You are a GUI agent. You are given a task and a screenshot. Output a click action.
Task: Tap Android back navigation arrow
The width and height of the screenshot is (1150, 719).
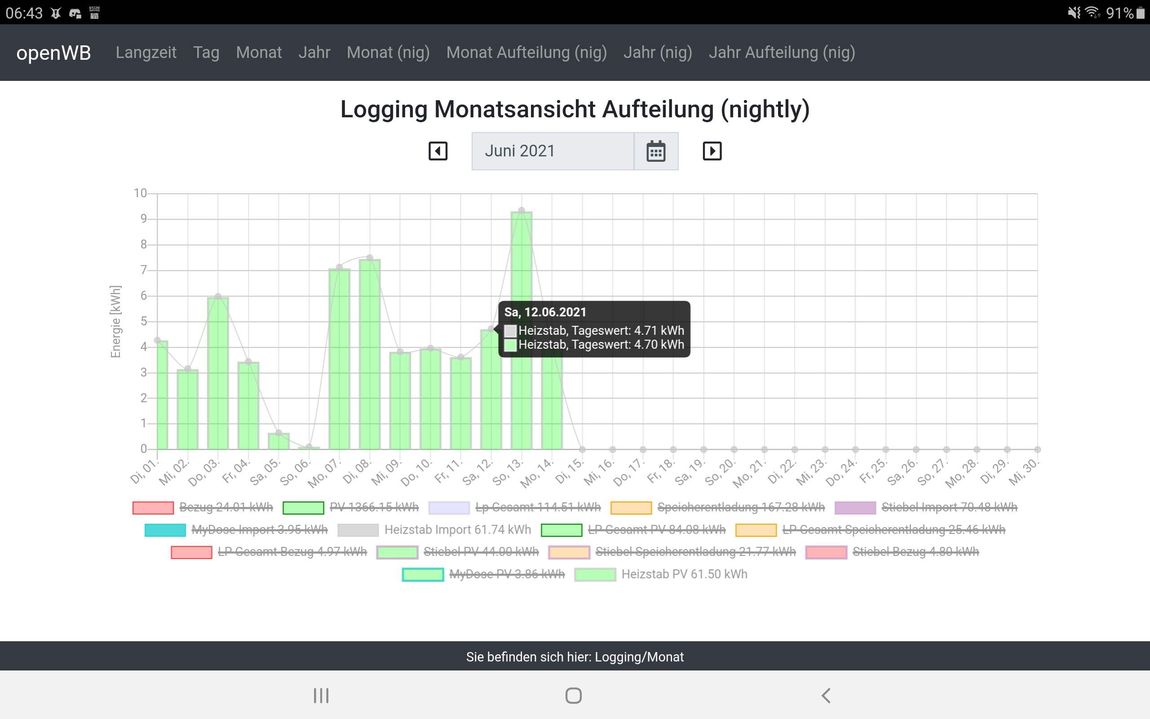pyautogui.click(x=826, y=695)
